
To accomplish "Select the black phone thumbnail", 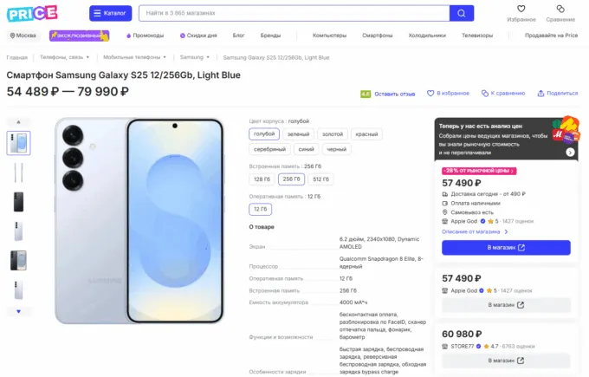I will pyautogui.click(x=18, y=202).
